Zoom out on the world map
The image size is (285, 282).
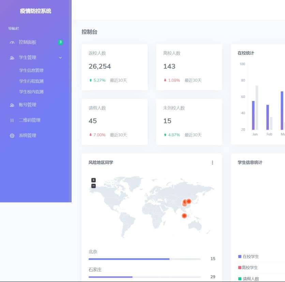point(93,186)
